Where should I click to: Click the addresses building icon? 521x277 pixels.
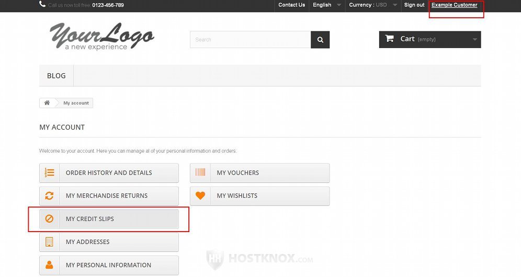pyautogui.click(x=50, y=242)
